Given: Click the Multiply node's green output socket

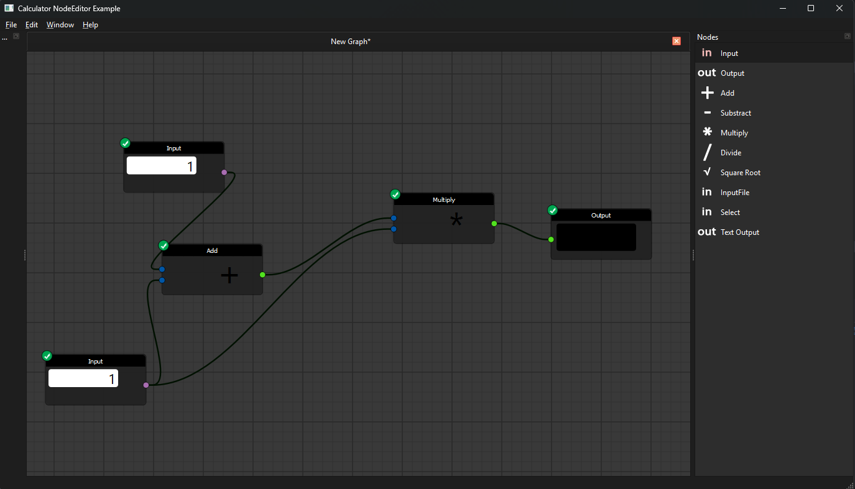Looking at the screenshot, I should point(494,223).
